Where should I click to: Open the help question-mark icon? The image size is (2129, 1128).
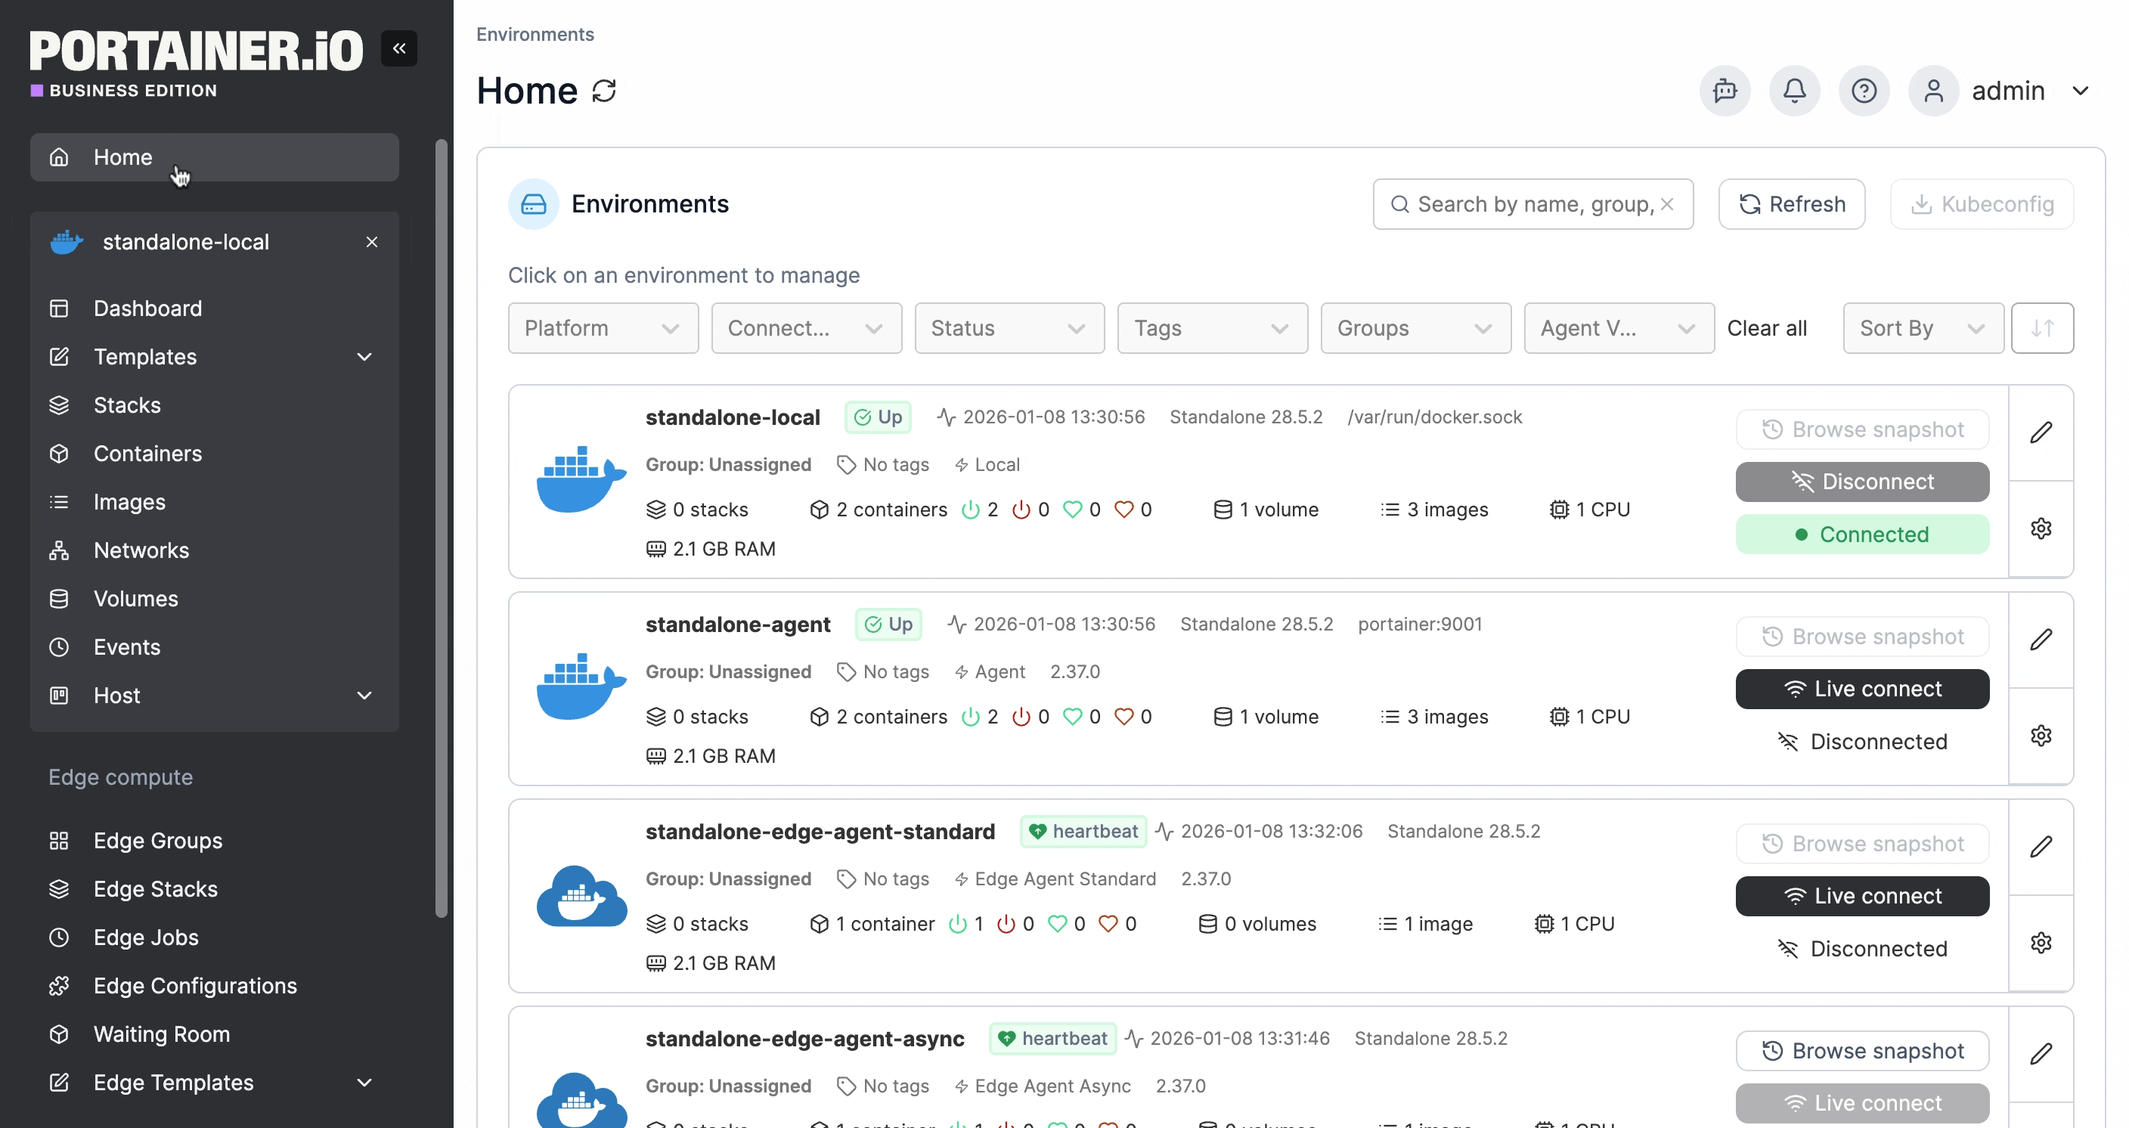coord(1863,91)
